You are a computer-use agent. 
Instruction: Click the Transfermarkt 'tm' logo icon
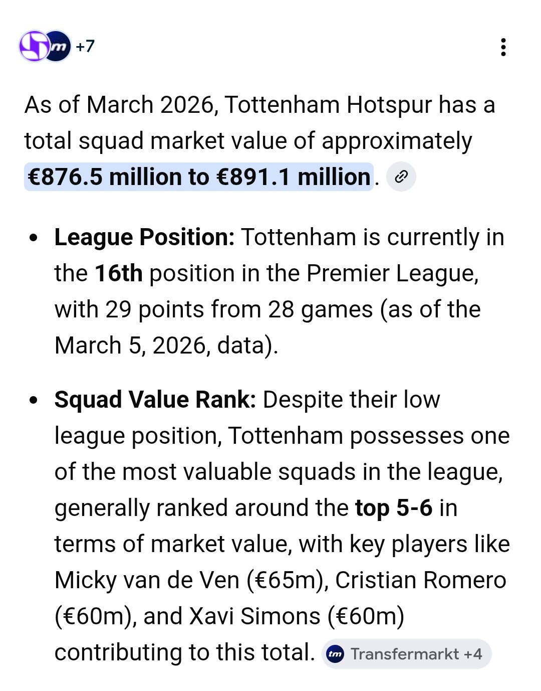click(x=335, y=654)
